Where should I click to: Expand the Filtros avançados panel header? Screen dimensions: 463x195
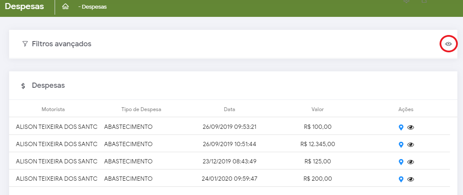[x=62, y=44]
